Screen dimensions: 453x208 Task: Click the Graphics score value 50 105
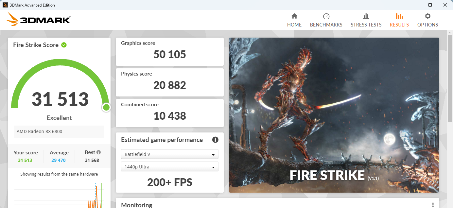pyautogui.click(x=170, y=54)
